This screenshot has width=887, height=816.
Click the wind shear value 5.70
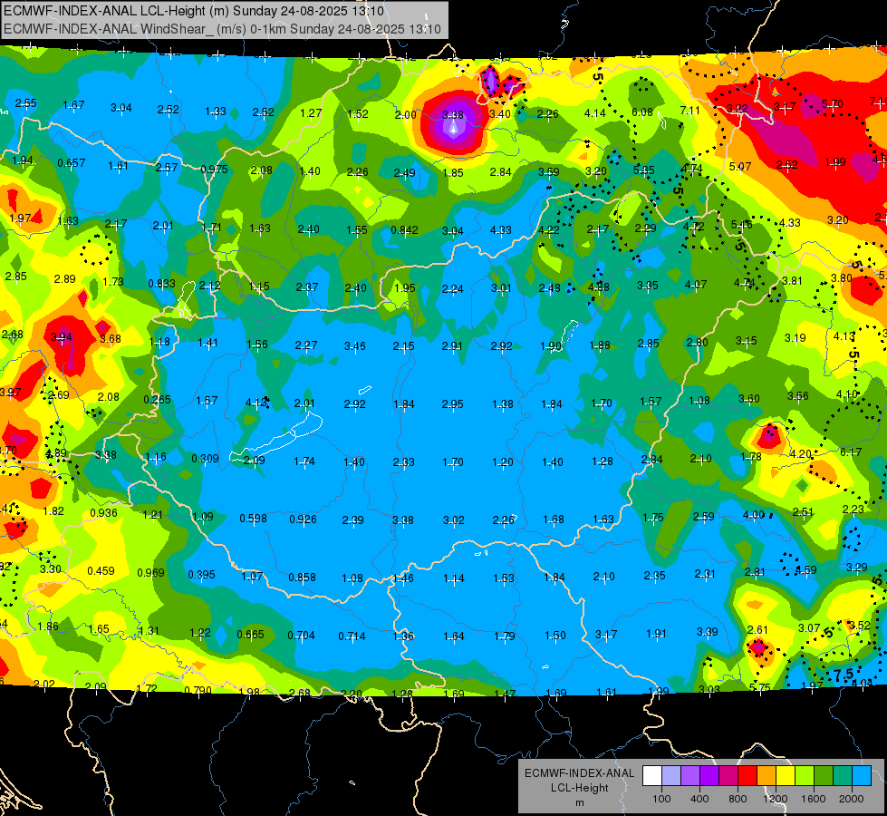click(x=832, y=103)
